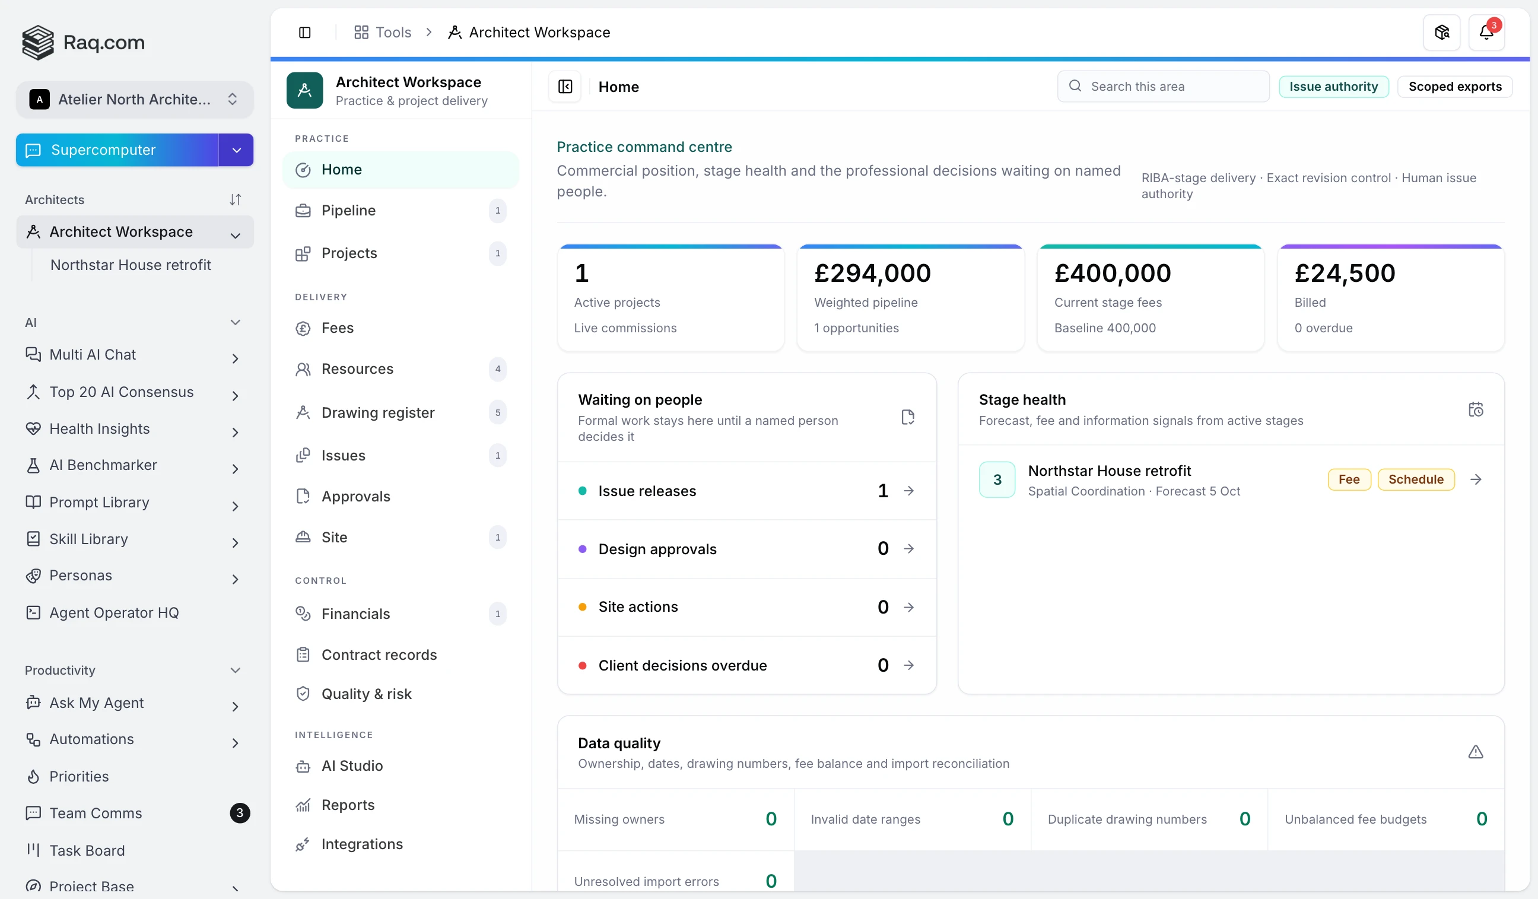Collapse the Architect Workspace tree chevron
Viewport: 1538px width, 899px height.
click(x=236, y=235)
